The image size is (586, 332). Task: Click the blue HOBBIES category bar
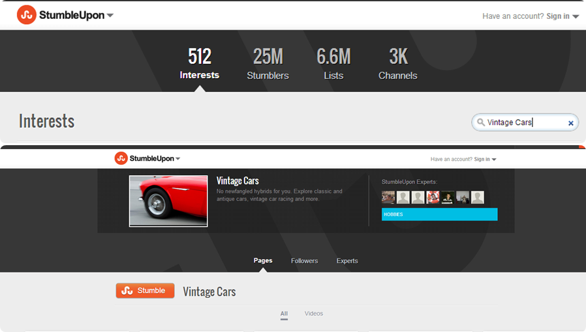coord(440,214)
